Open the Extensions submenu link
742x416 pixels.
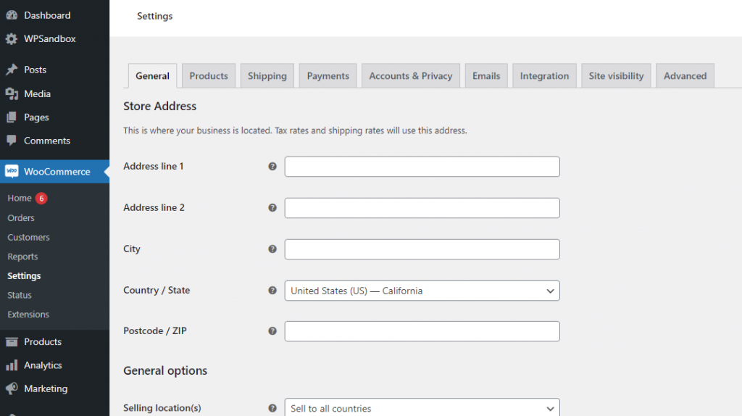click(28, 315)
